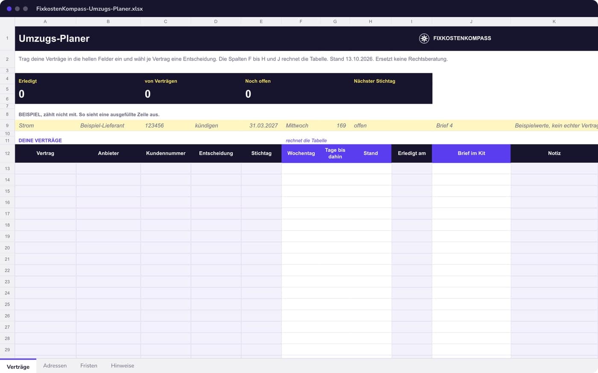The height and width of the screenshot is (373, 598).
Task: Click the FIXKOSTENKOMPASS brand name text
Action: tap(462, 38)
